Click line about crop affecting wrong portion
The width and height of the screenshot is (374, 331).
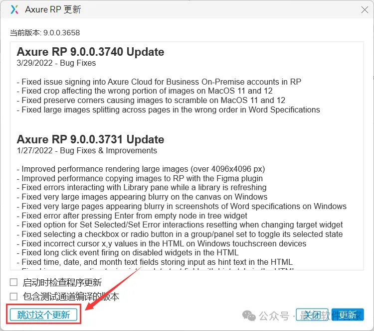[x=145, y=91]
